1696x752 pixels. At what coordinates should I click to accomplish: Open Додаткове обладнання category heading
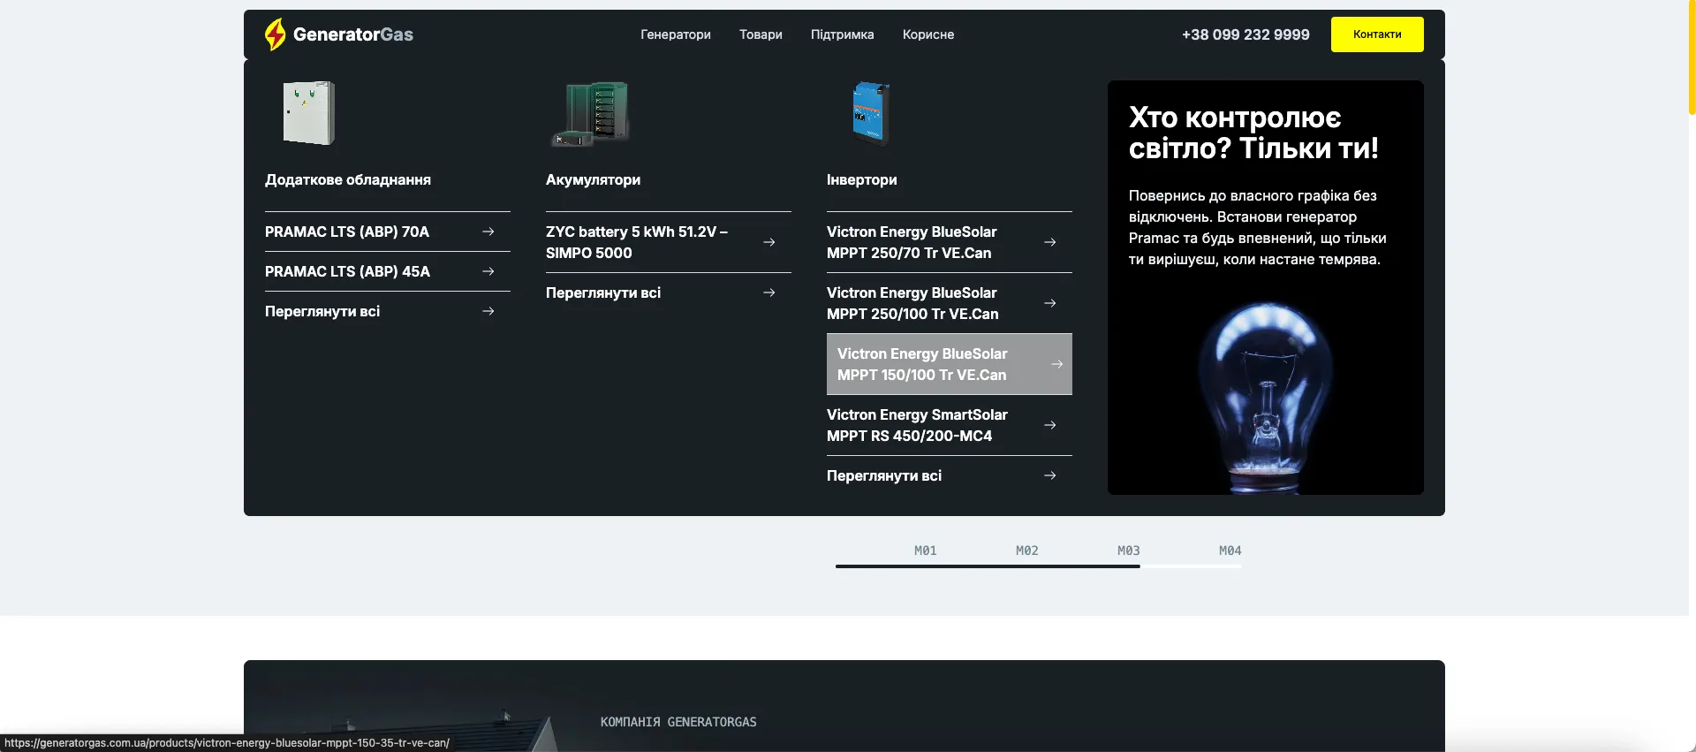click(348, 179)
